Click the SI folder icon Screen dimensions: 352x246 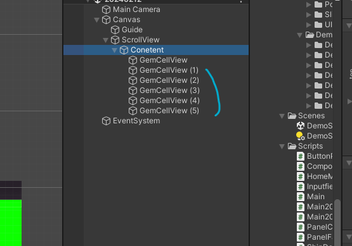(x=318, y=15)
